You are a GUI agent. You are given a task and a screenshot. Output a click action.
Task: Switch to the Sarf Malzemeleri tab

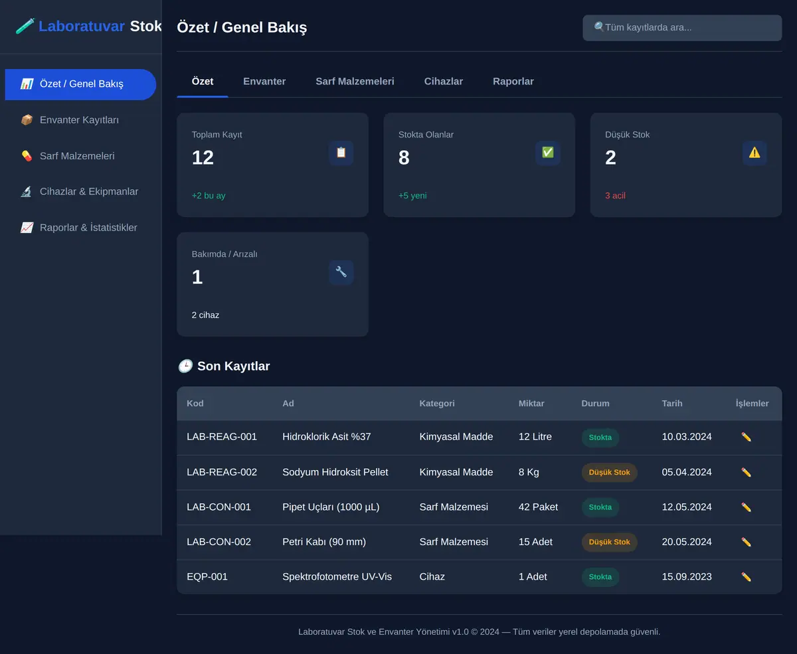[355, 81]
